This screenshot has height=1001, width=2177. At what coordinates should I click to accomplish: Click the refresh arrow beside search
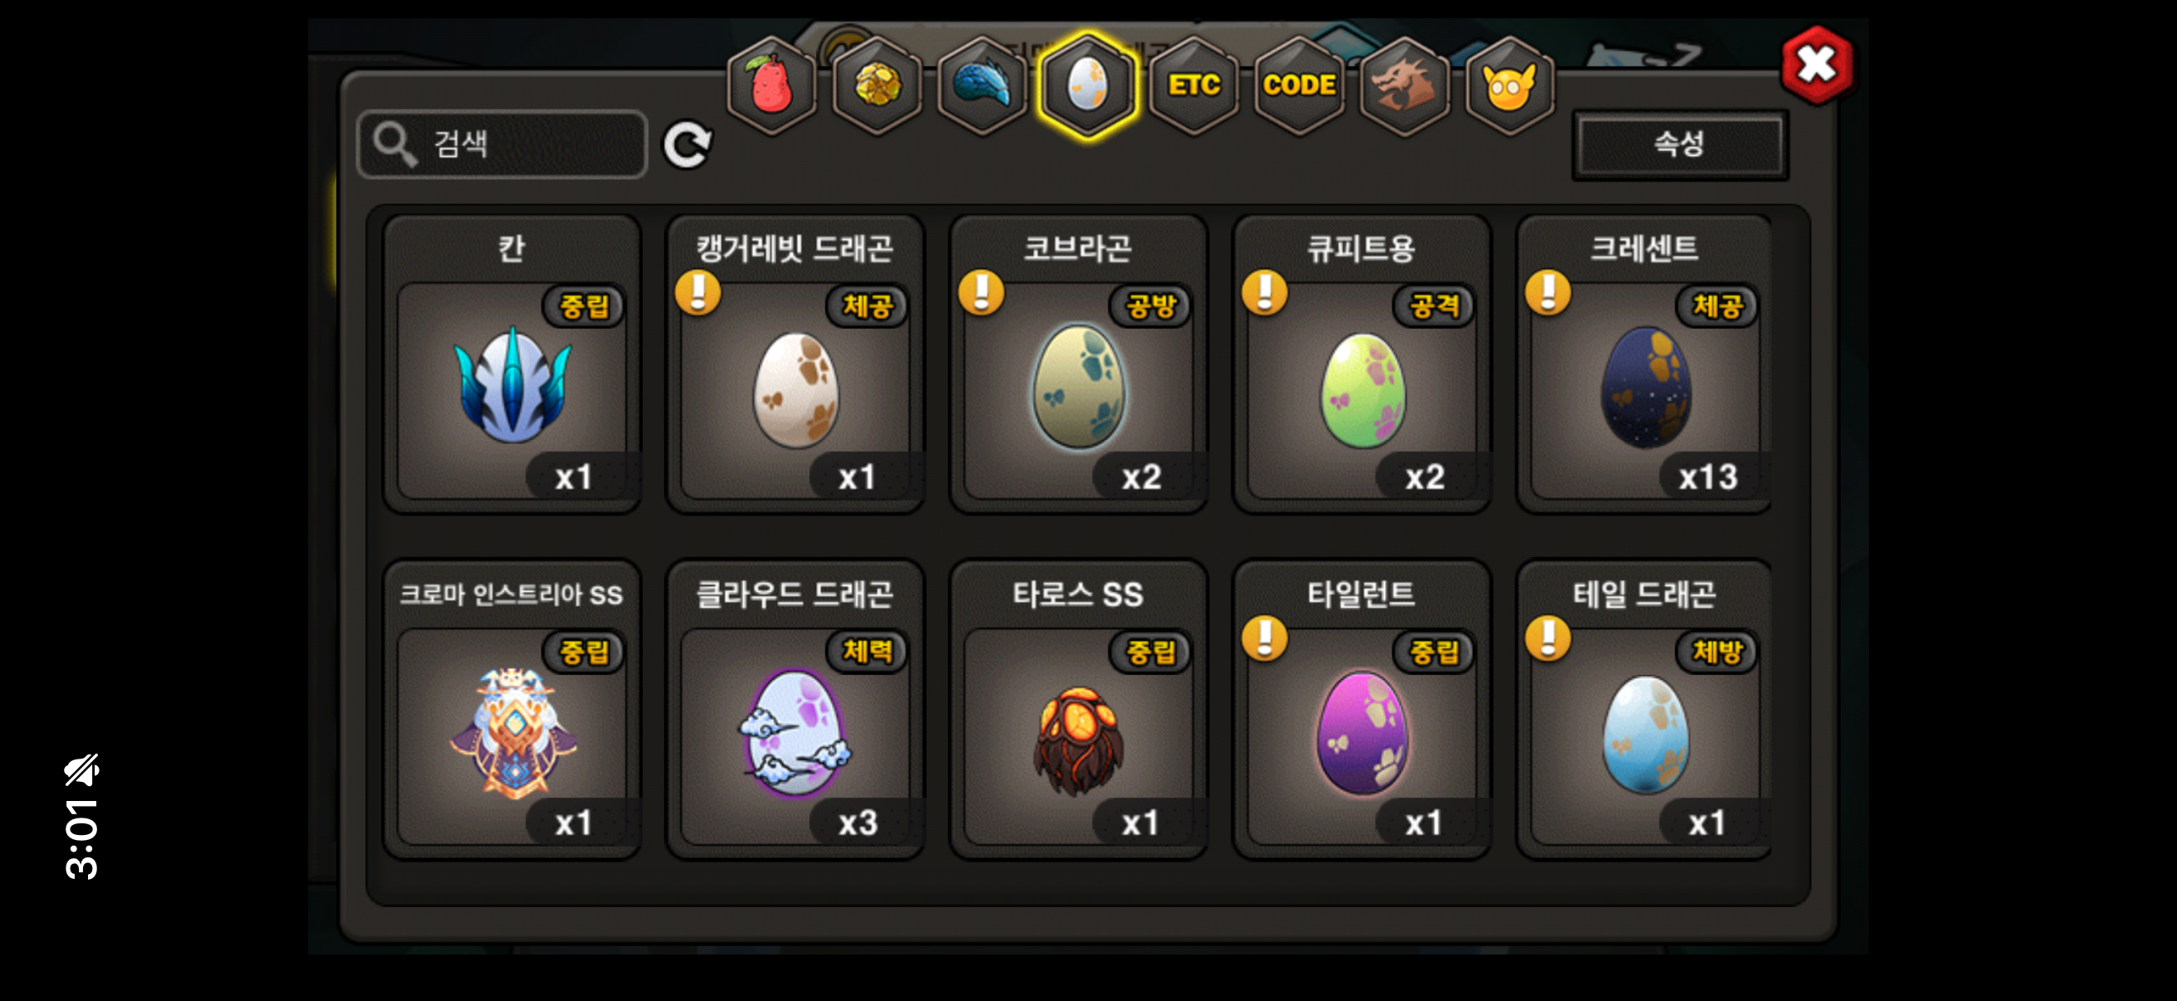pyautogui.click(x=687, y=144)
